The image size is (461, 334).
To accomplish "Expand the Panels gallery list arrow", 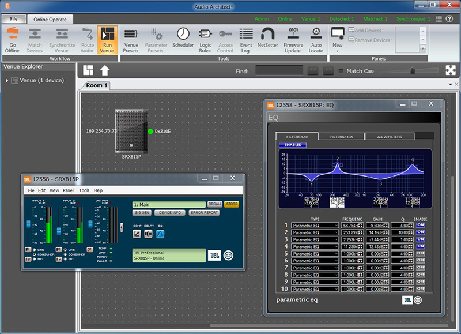I will point(423,48).
